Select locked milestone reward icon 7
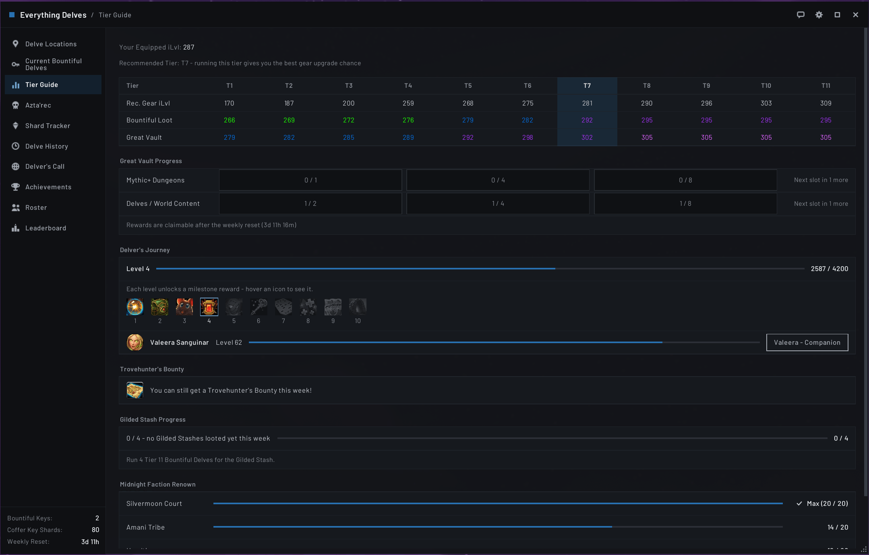The height and width of the screenshot is (555, 869). (x=283, y=307)
